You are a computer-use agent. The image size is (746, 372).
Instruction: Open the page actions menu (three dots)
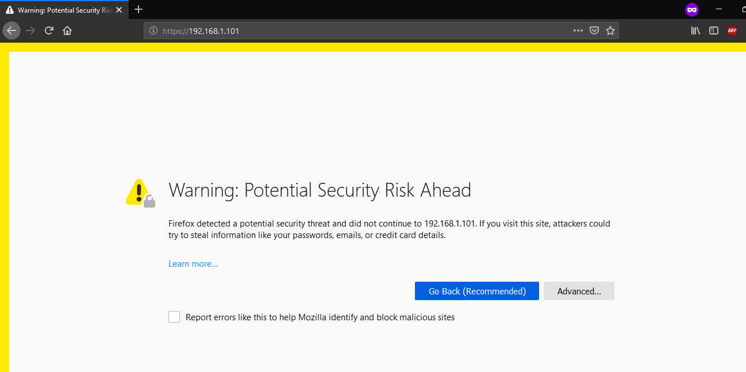point(578,31)
